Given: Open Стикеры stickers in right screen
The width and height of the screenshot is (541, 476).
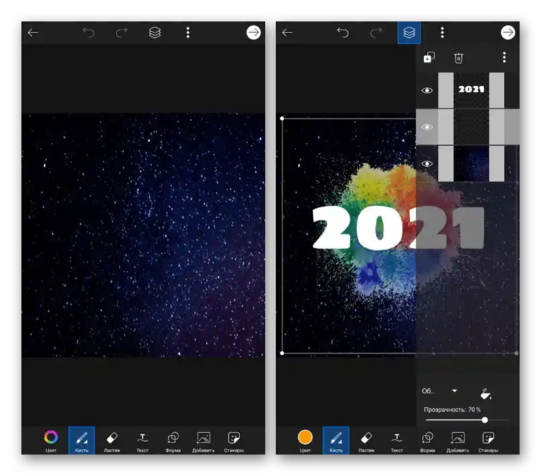Looking at the screenshot, I should (488, 440).
